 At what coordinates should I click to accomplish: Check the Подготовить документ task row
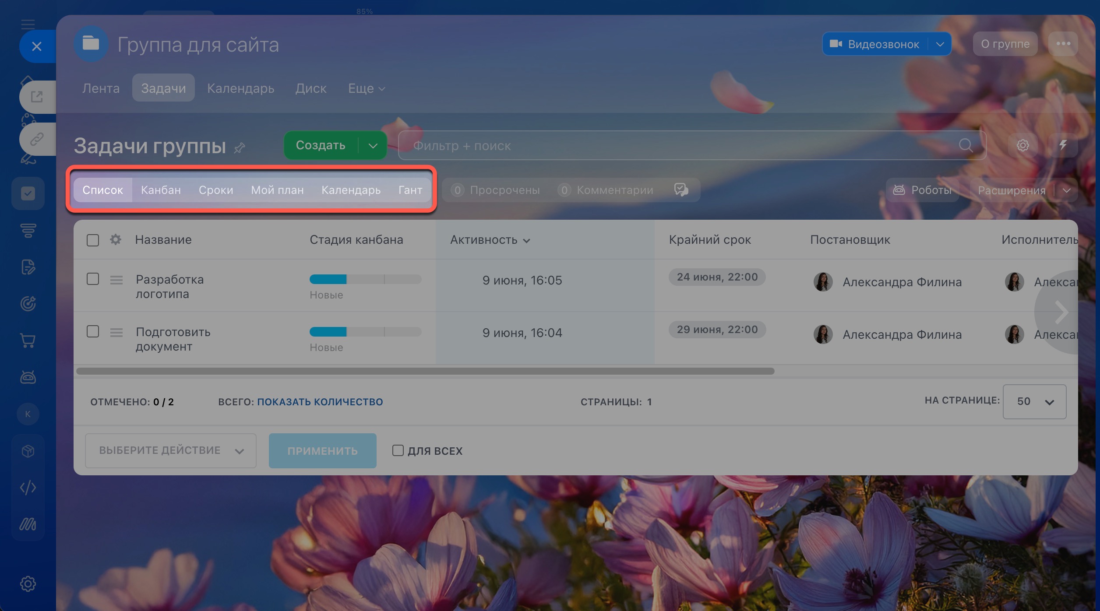[x=93, y=331]
